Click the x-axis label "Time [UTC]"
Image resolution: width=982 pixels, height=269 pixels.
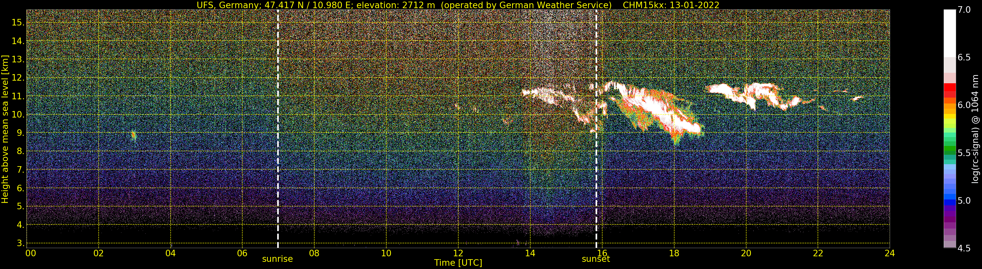458,263
